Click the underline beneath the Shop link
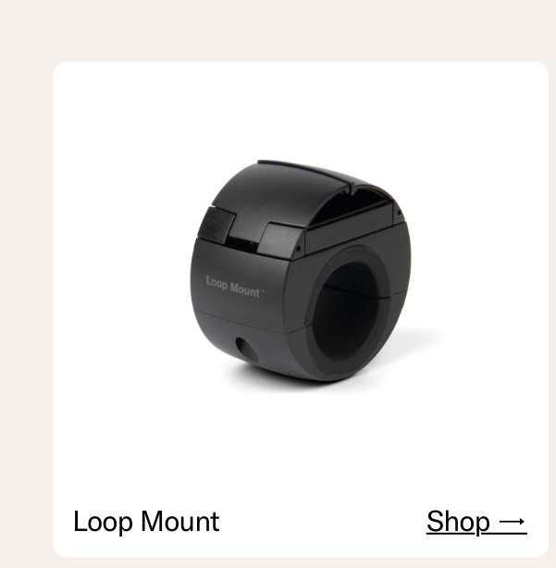Viewport: 556px width, 568px height. 476,533
